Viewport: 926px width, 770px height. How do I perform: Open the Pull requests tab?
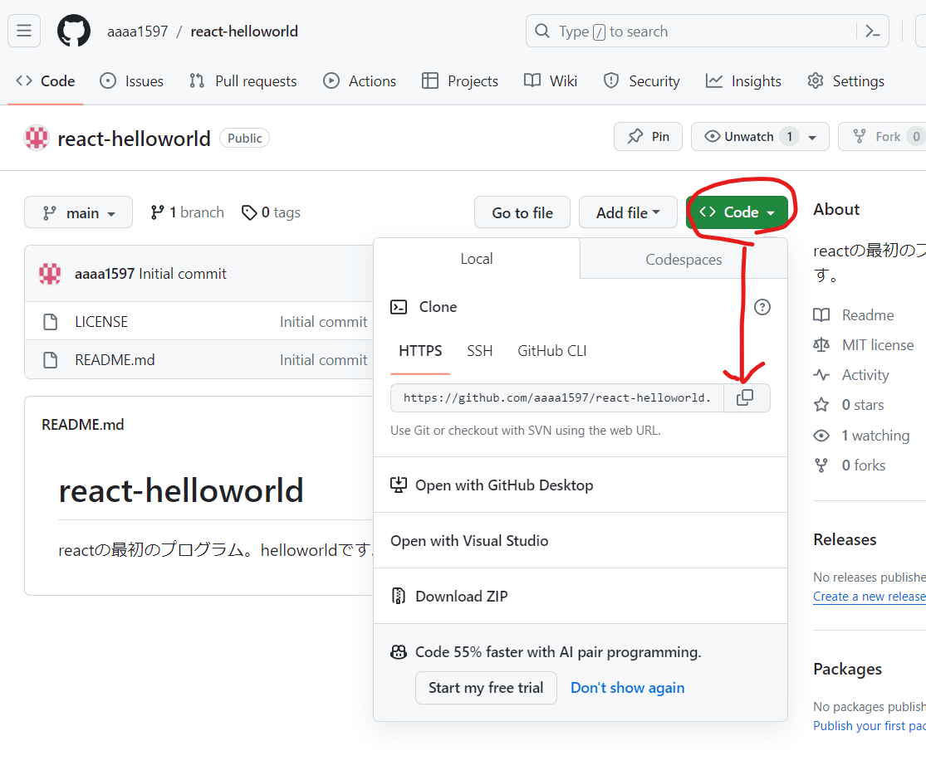pos(243,80)
